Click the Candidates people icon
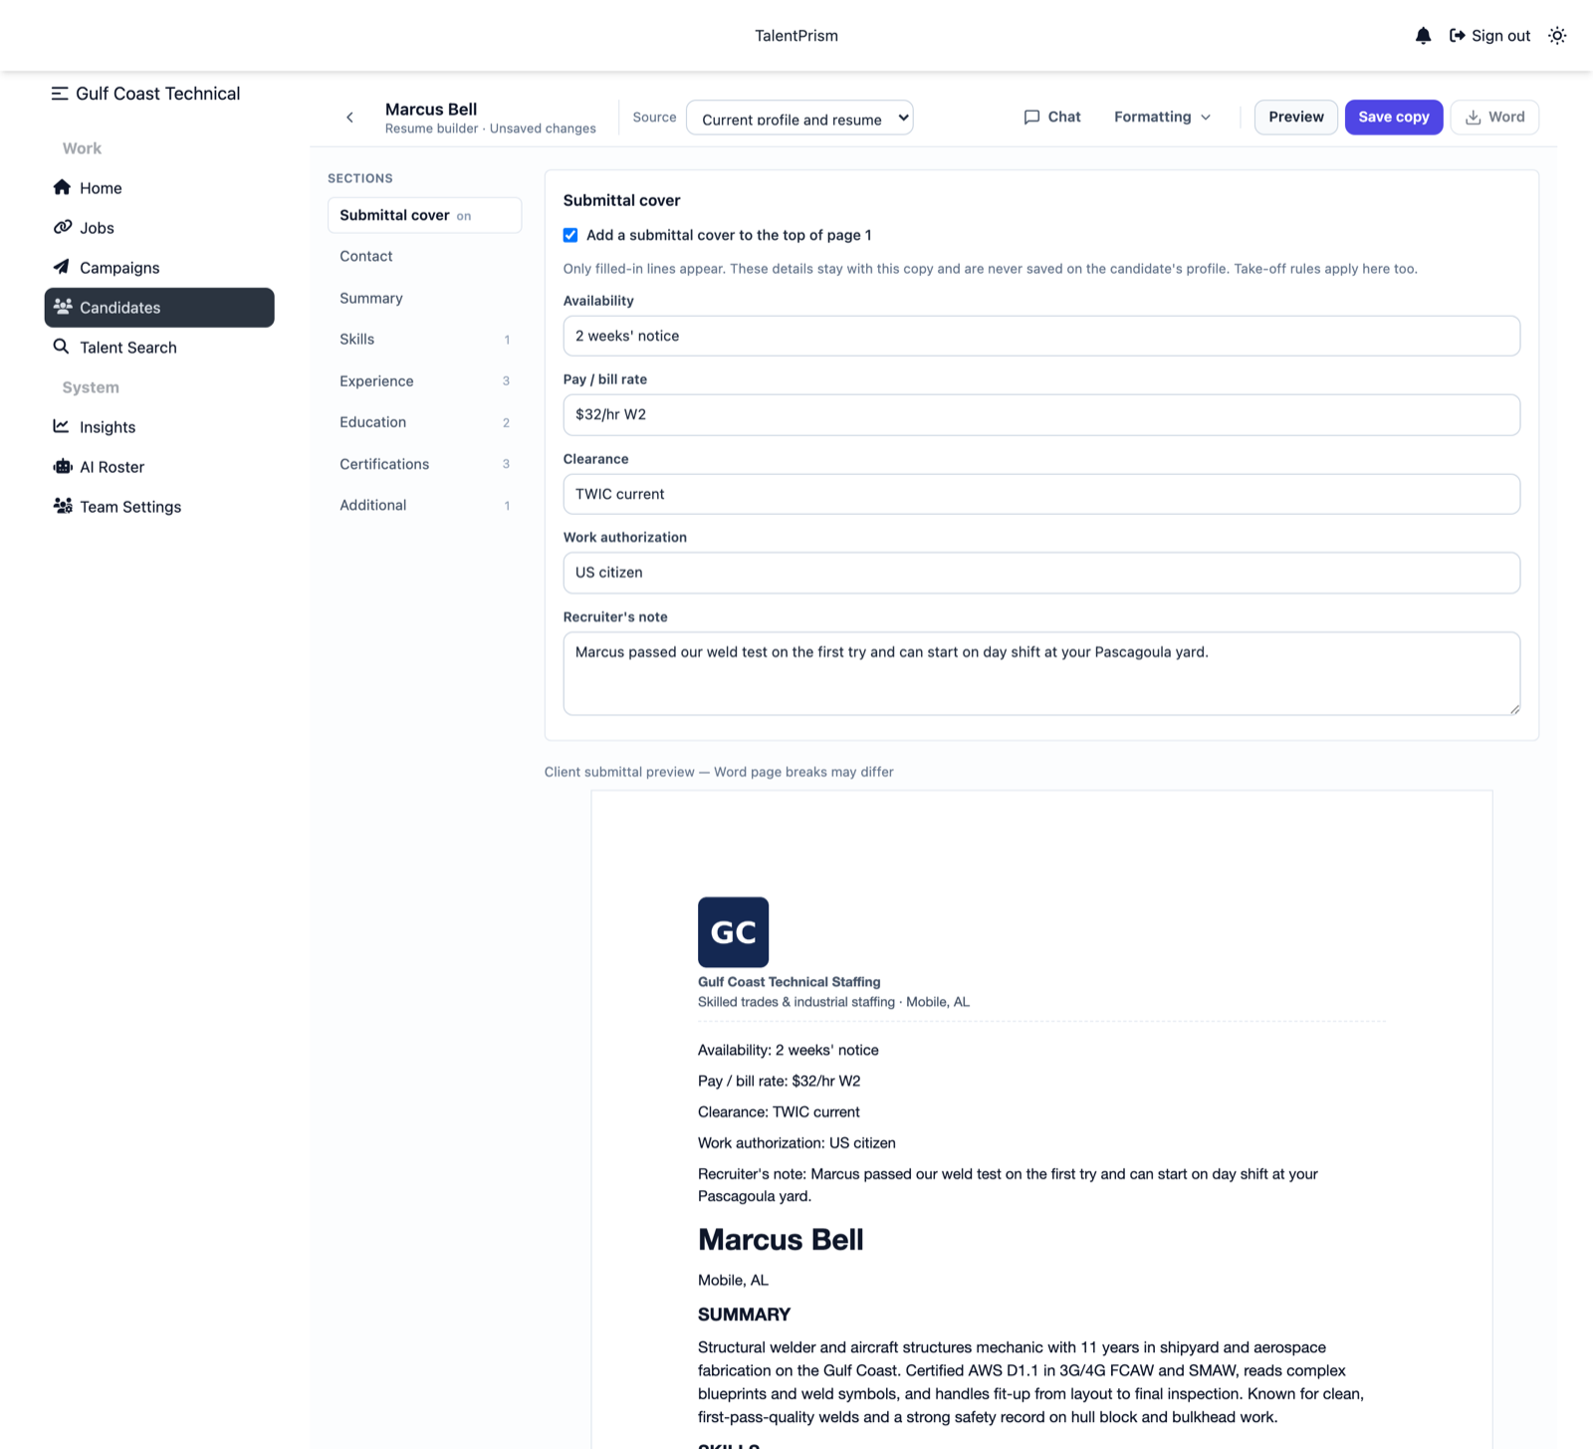This screenshot has height=1449, width=1593. 63,307
